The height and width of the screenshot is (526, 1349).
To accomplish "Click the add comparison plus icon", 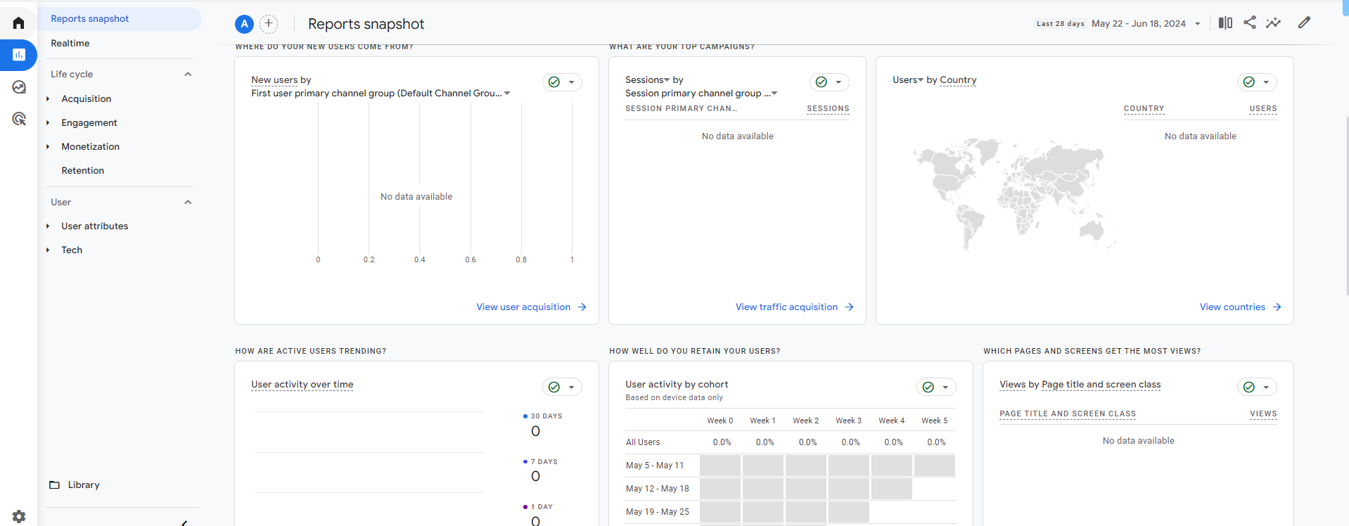I will (269, 24).
